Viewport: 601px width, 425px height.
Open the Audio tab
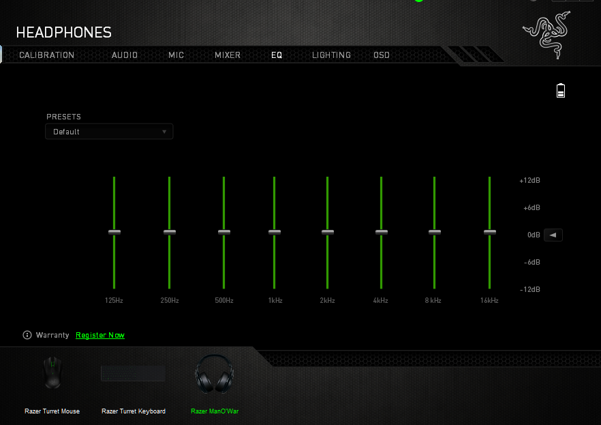coord(125,55)
